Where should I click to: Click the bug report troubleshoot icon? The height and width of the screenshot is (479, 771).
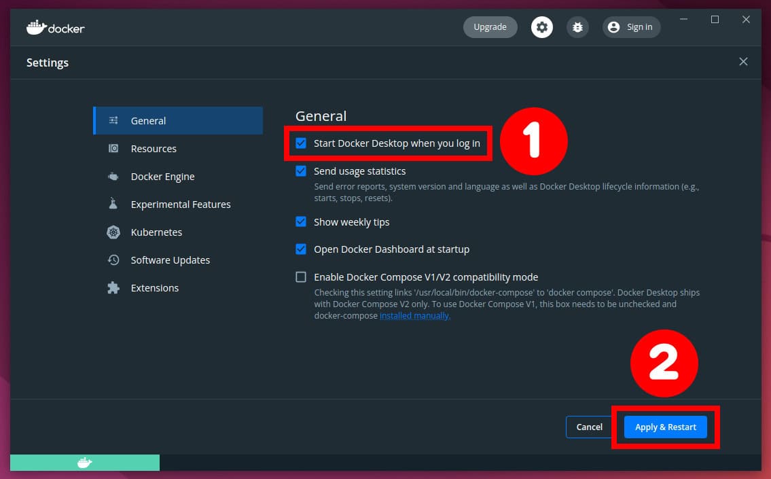(577, 26)
